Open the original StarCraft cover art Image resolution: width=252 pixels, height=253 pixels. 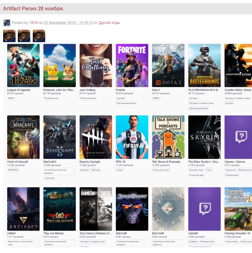click(132, 209)
